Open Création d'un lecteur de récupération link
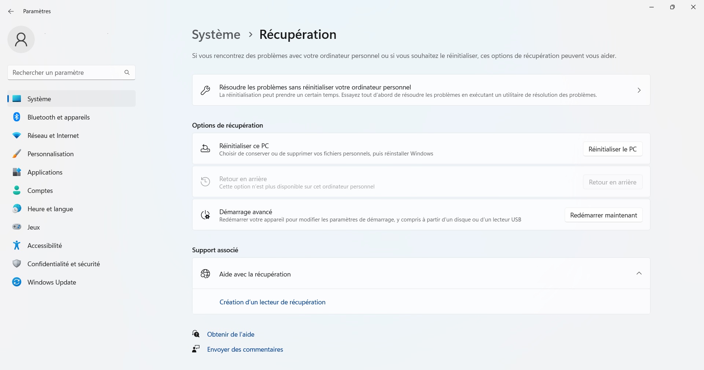The height and width of the screenshot is (370, 704). (272, 302)
